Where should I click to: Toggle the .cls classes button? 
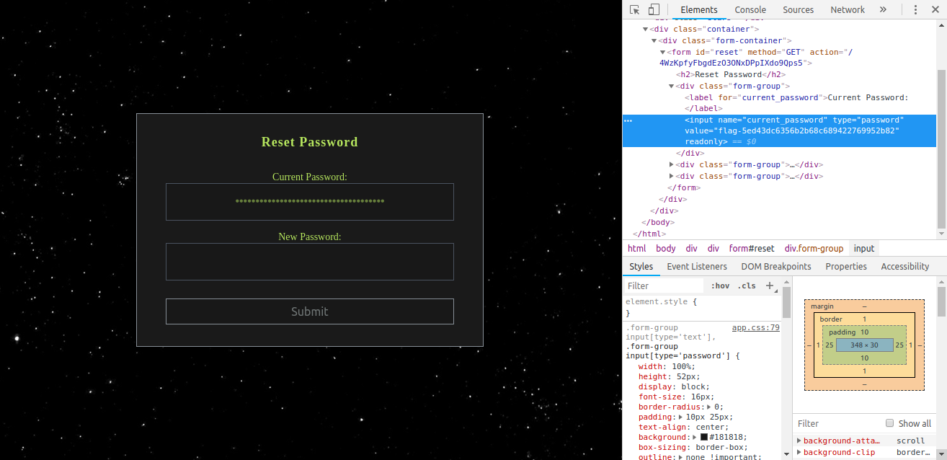coord(747,286)
